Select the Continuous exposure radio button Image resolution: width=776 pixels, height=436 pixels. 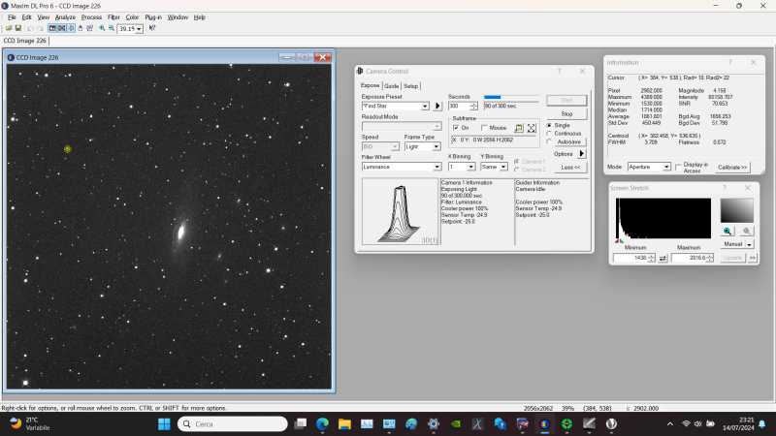click(550, 134)
